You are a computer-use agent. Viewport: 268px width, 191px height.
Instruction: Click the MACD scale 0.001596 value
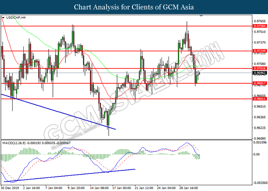pyautogui.click(x=260, y=142)
